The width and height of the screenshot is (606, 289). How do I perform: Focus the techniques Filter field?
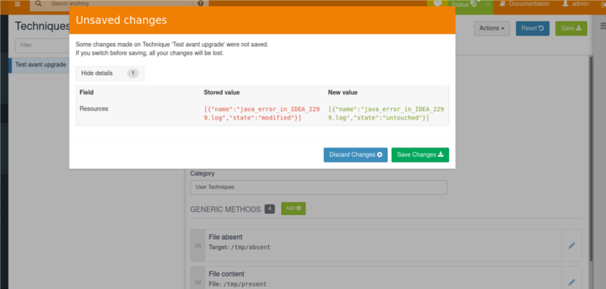[42, 45]
